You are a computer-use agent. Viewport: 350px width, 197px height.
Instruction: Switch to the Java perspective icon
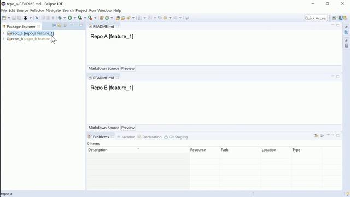340,18
